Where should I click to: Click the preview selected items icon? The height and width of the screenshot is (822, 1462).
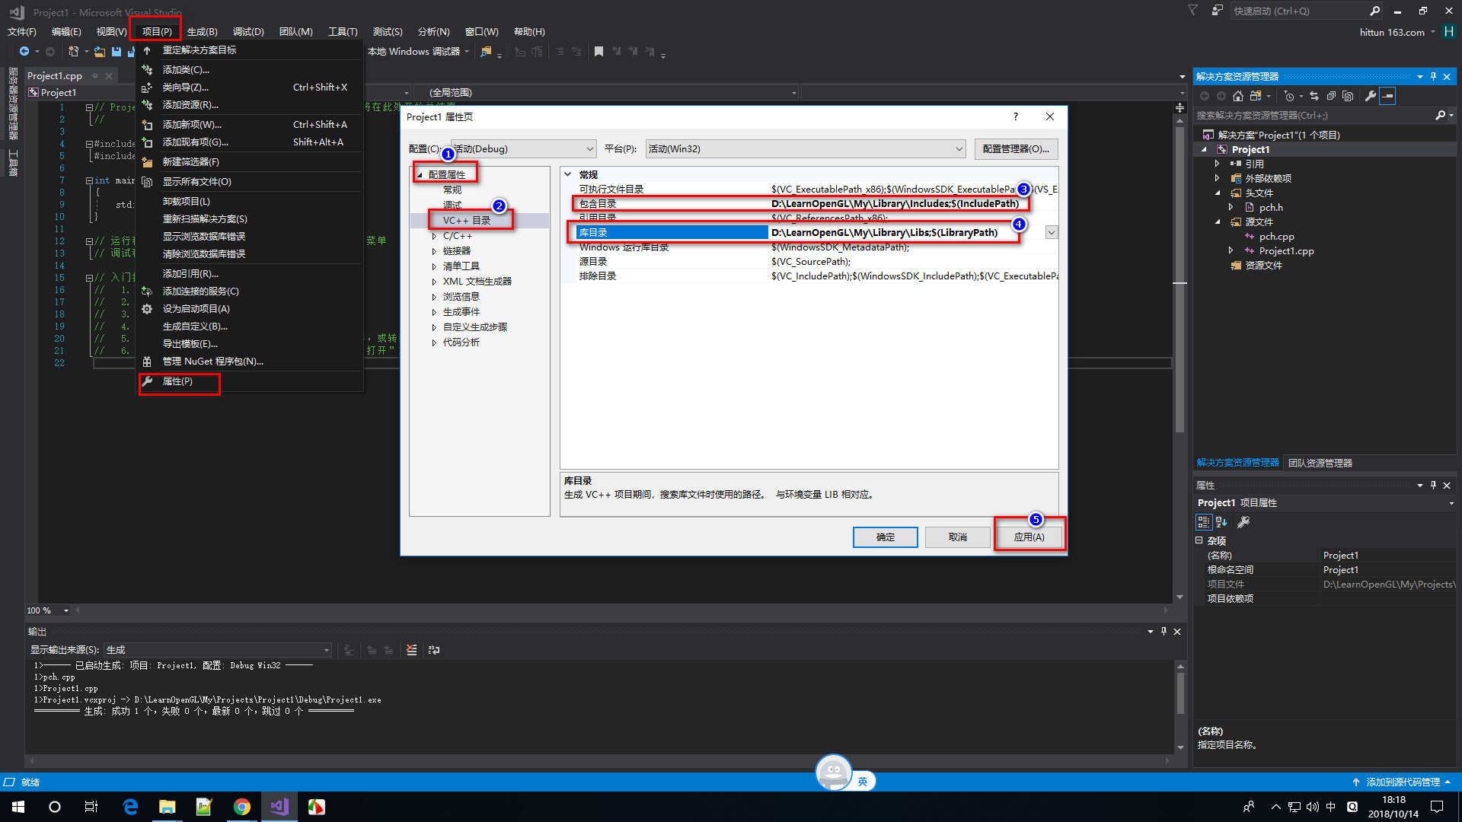pyautogui.click(x=1387, y=96)
